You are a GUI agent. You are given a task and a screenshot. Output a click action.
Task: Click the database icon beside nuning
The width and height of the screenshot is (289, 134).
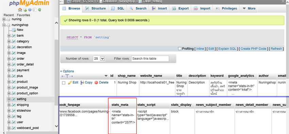(9, 19)
